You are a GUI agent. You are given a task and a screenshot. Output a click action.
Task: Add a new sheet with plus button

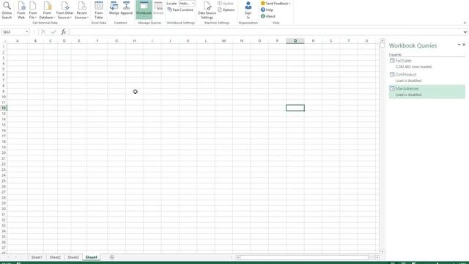(x=112, y=257)
